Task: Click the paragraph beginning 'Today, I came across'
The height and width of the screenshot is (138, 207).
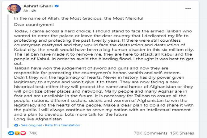Action: (104, 47)
